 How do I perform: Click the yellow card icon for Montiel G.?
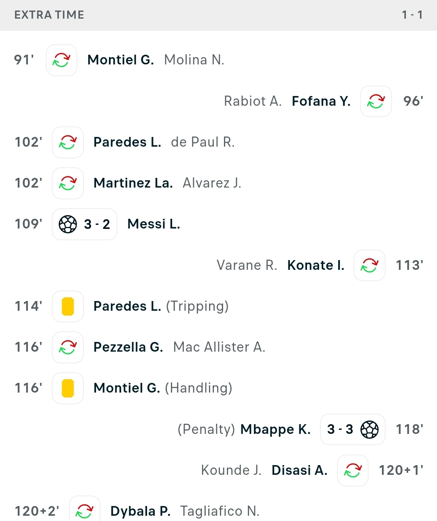(x=68, y=388)
